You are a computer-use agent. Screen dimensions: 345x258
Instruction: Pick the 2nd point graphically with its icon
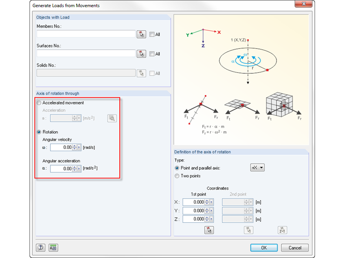pyautogui.click(x=249, y=230)
